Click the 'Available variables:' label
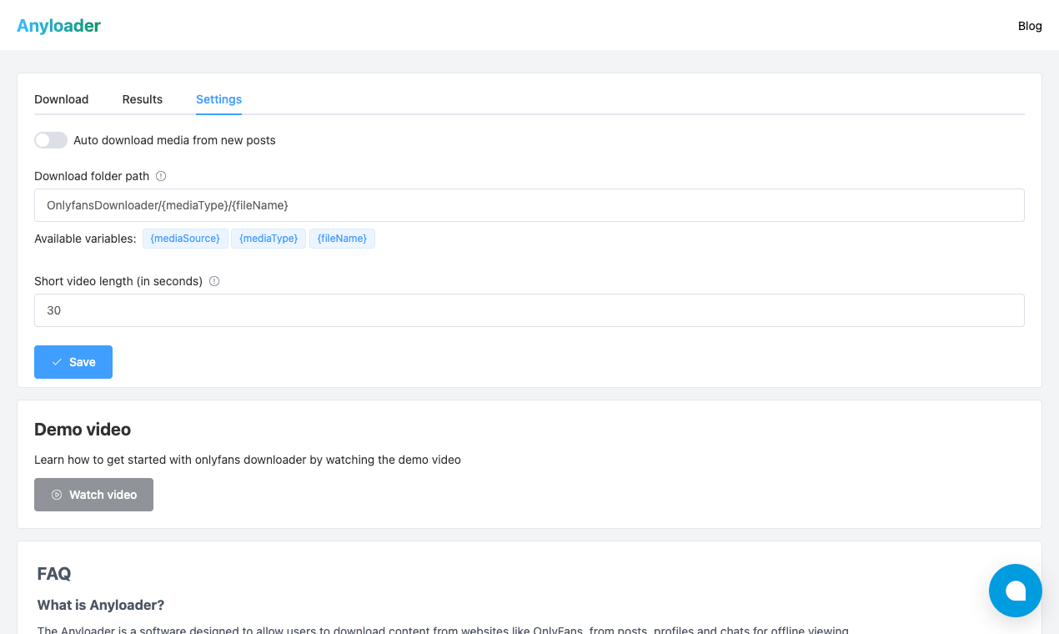The image size is (1059, 634). [85, 239]
